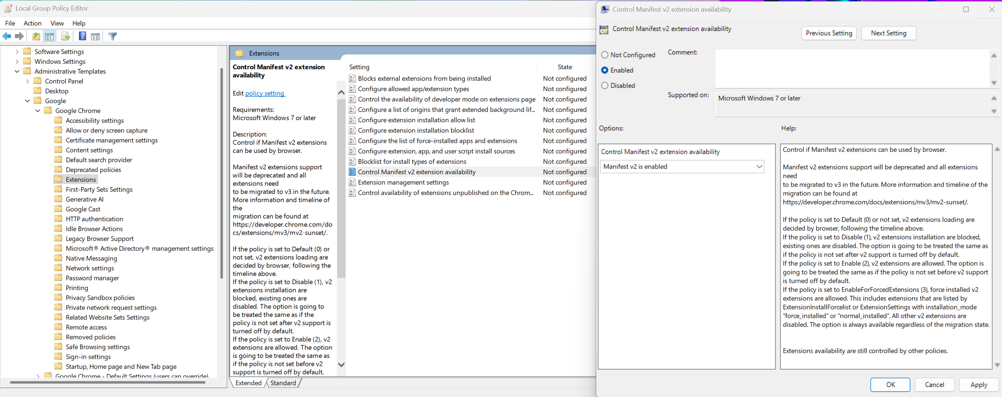Click the policy icon beside Blocks external extensions
This screenshot has height=397, width=1002.
coord(352,78)
